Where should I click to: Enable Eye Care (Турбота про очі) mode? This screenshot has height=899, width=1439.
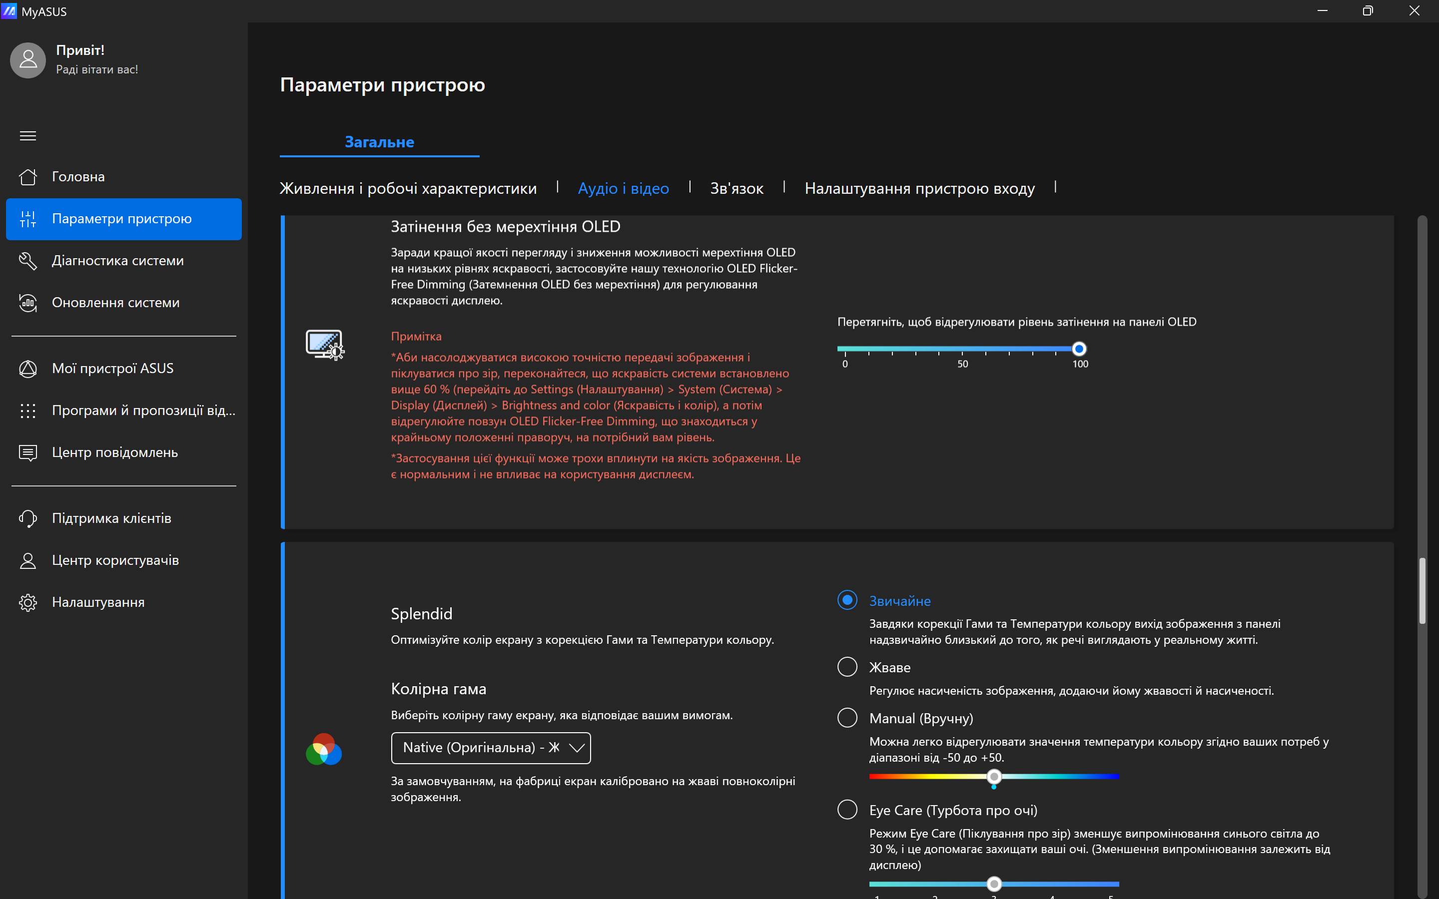point(847,809)
